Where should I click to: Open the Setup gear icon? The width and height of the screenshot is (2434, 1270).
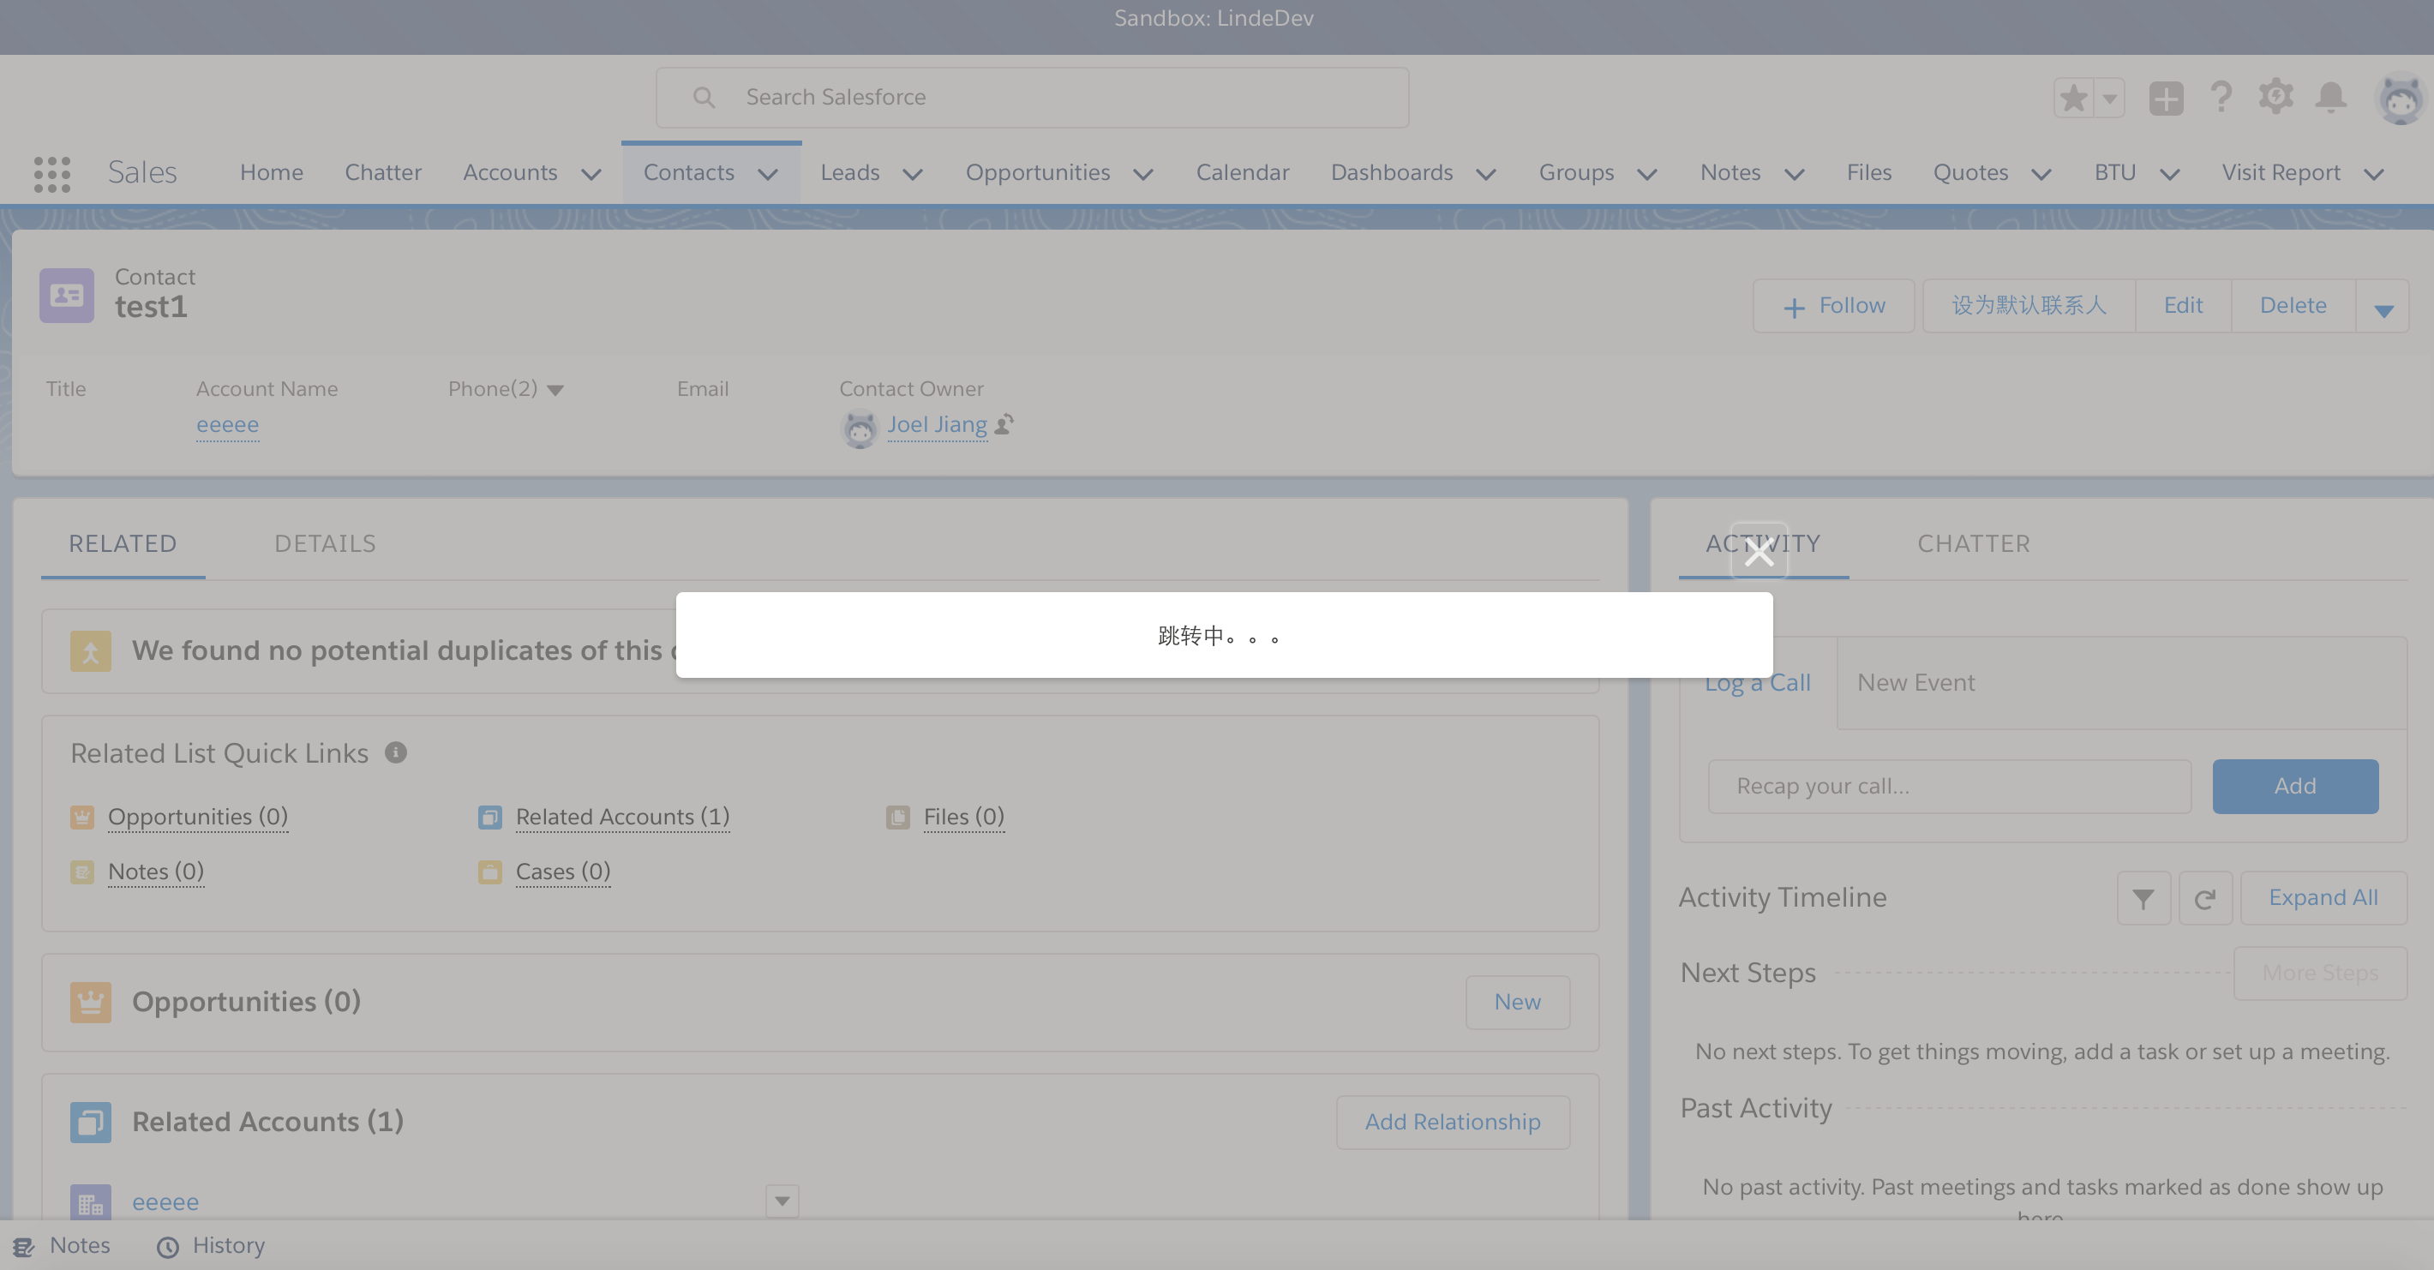pos(2275,96)
